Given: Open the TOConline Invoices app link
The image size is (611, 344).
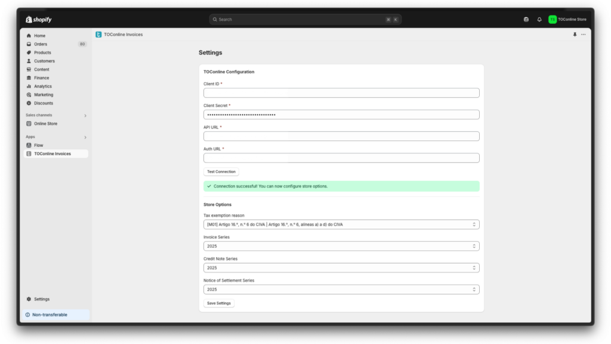Looking at the screenshot, I should [55, 153].
